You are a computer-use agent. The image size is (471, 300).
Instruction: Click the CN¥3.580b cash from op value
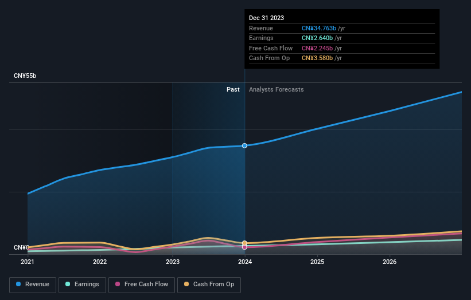(x=317, y=58)
